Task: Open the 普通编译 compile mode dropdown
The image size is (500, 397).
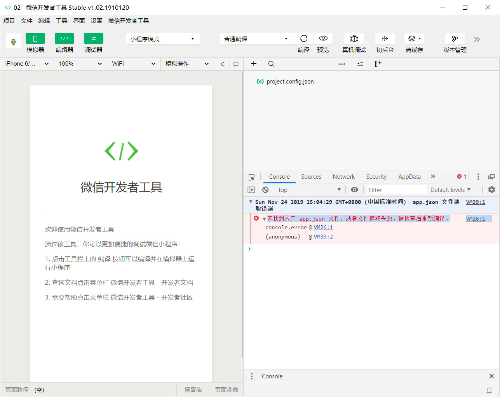Action: point(256,39)
